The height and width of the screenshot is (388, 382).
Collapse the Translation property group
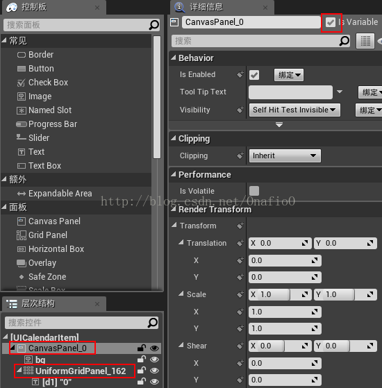(x=181, y=242)
